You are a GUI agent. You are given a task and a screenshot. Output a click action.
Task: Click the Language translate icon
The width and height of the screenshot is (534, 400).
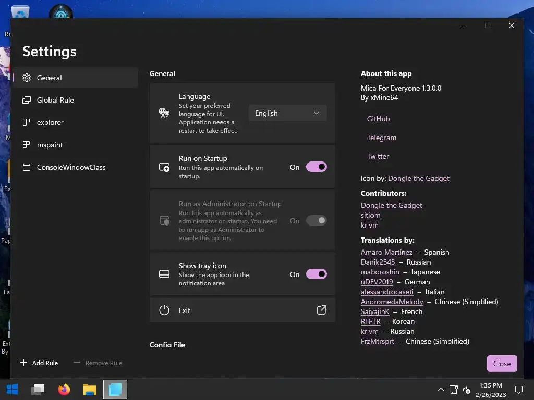click(164, 113)
